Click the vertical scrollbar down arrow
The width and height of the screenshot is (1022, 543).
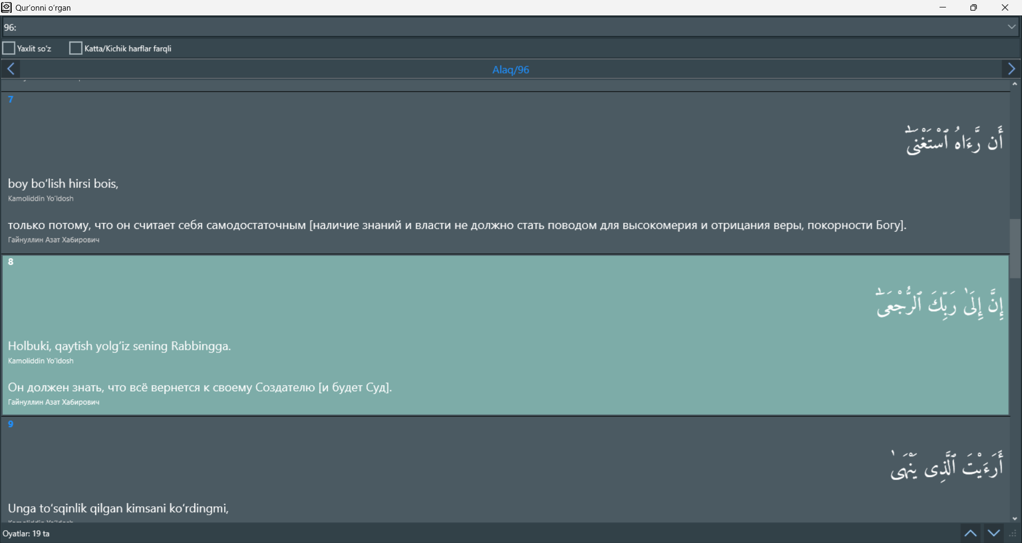pyautogui.click(x=1015, y=519)
